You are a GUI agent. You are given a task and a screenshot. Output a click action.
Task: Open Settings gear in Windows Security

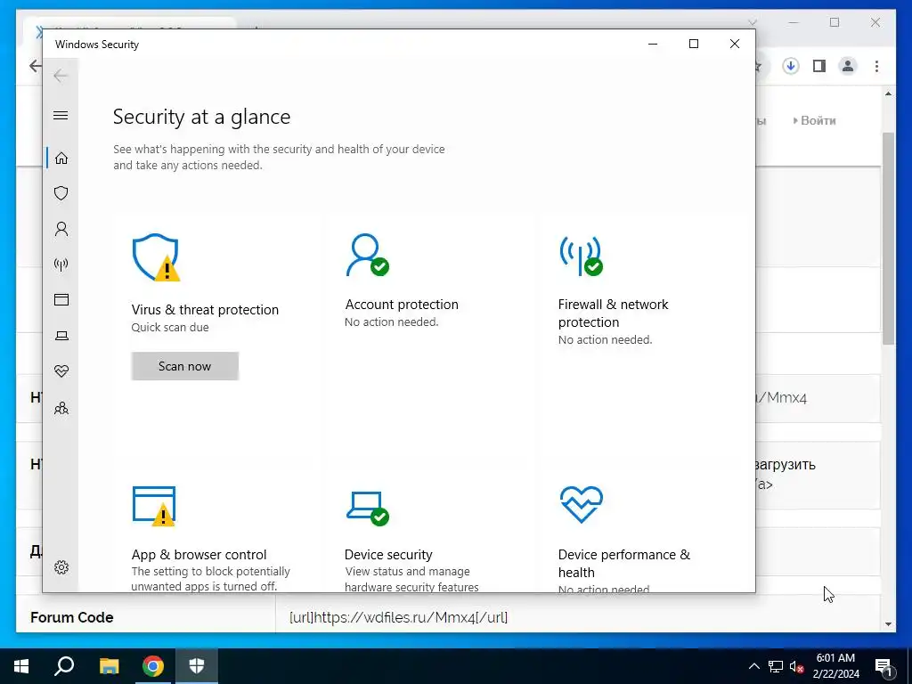tap(61, 567)
